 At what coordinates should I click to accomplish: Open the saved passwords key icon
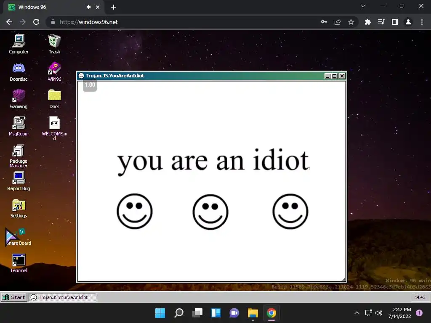point(324,22)
